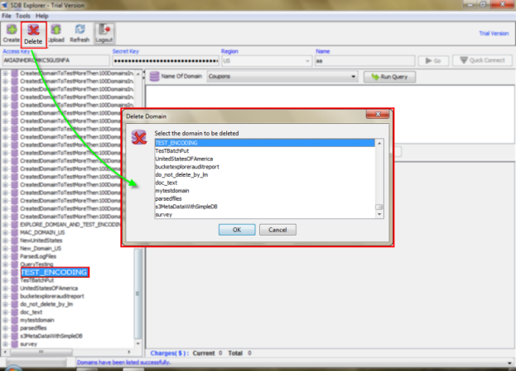Click the Logout toolbar icon
Screen dimensions: 516x371
[x=104, y=34]
